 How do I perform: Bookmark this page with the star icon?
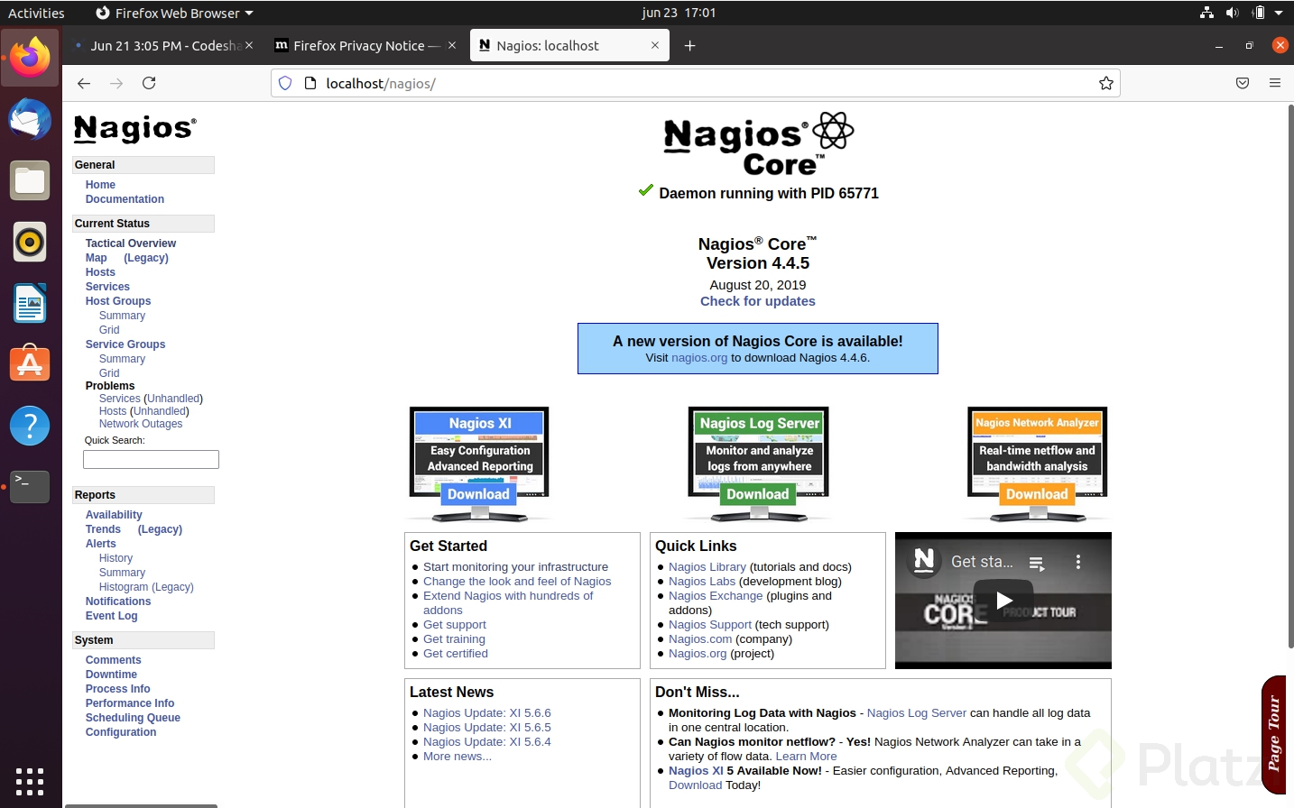click(1105, 83)
